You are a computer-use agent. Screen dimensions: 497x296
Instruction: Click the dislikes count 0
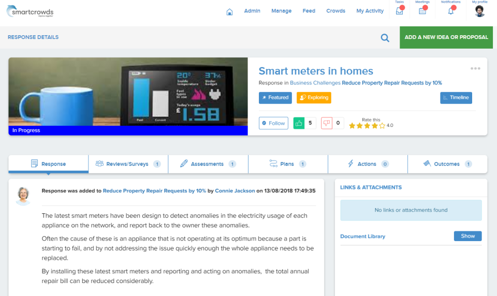(x=338, y=123)
